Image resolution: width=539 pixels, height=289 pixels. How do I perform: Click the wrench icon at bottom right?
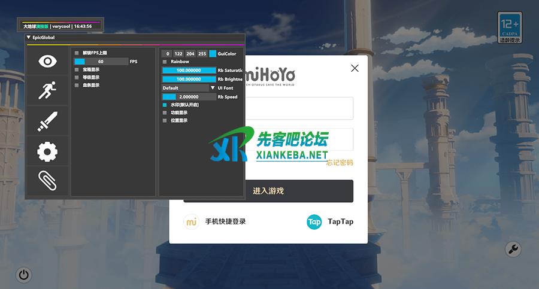point(513,250)
